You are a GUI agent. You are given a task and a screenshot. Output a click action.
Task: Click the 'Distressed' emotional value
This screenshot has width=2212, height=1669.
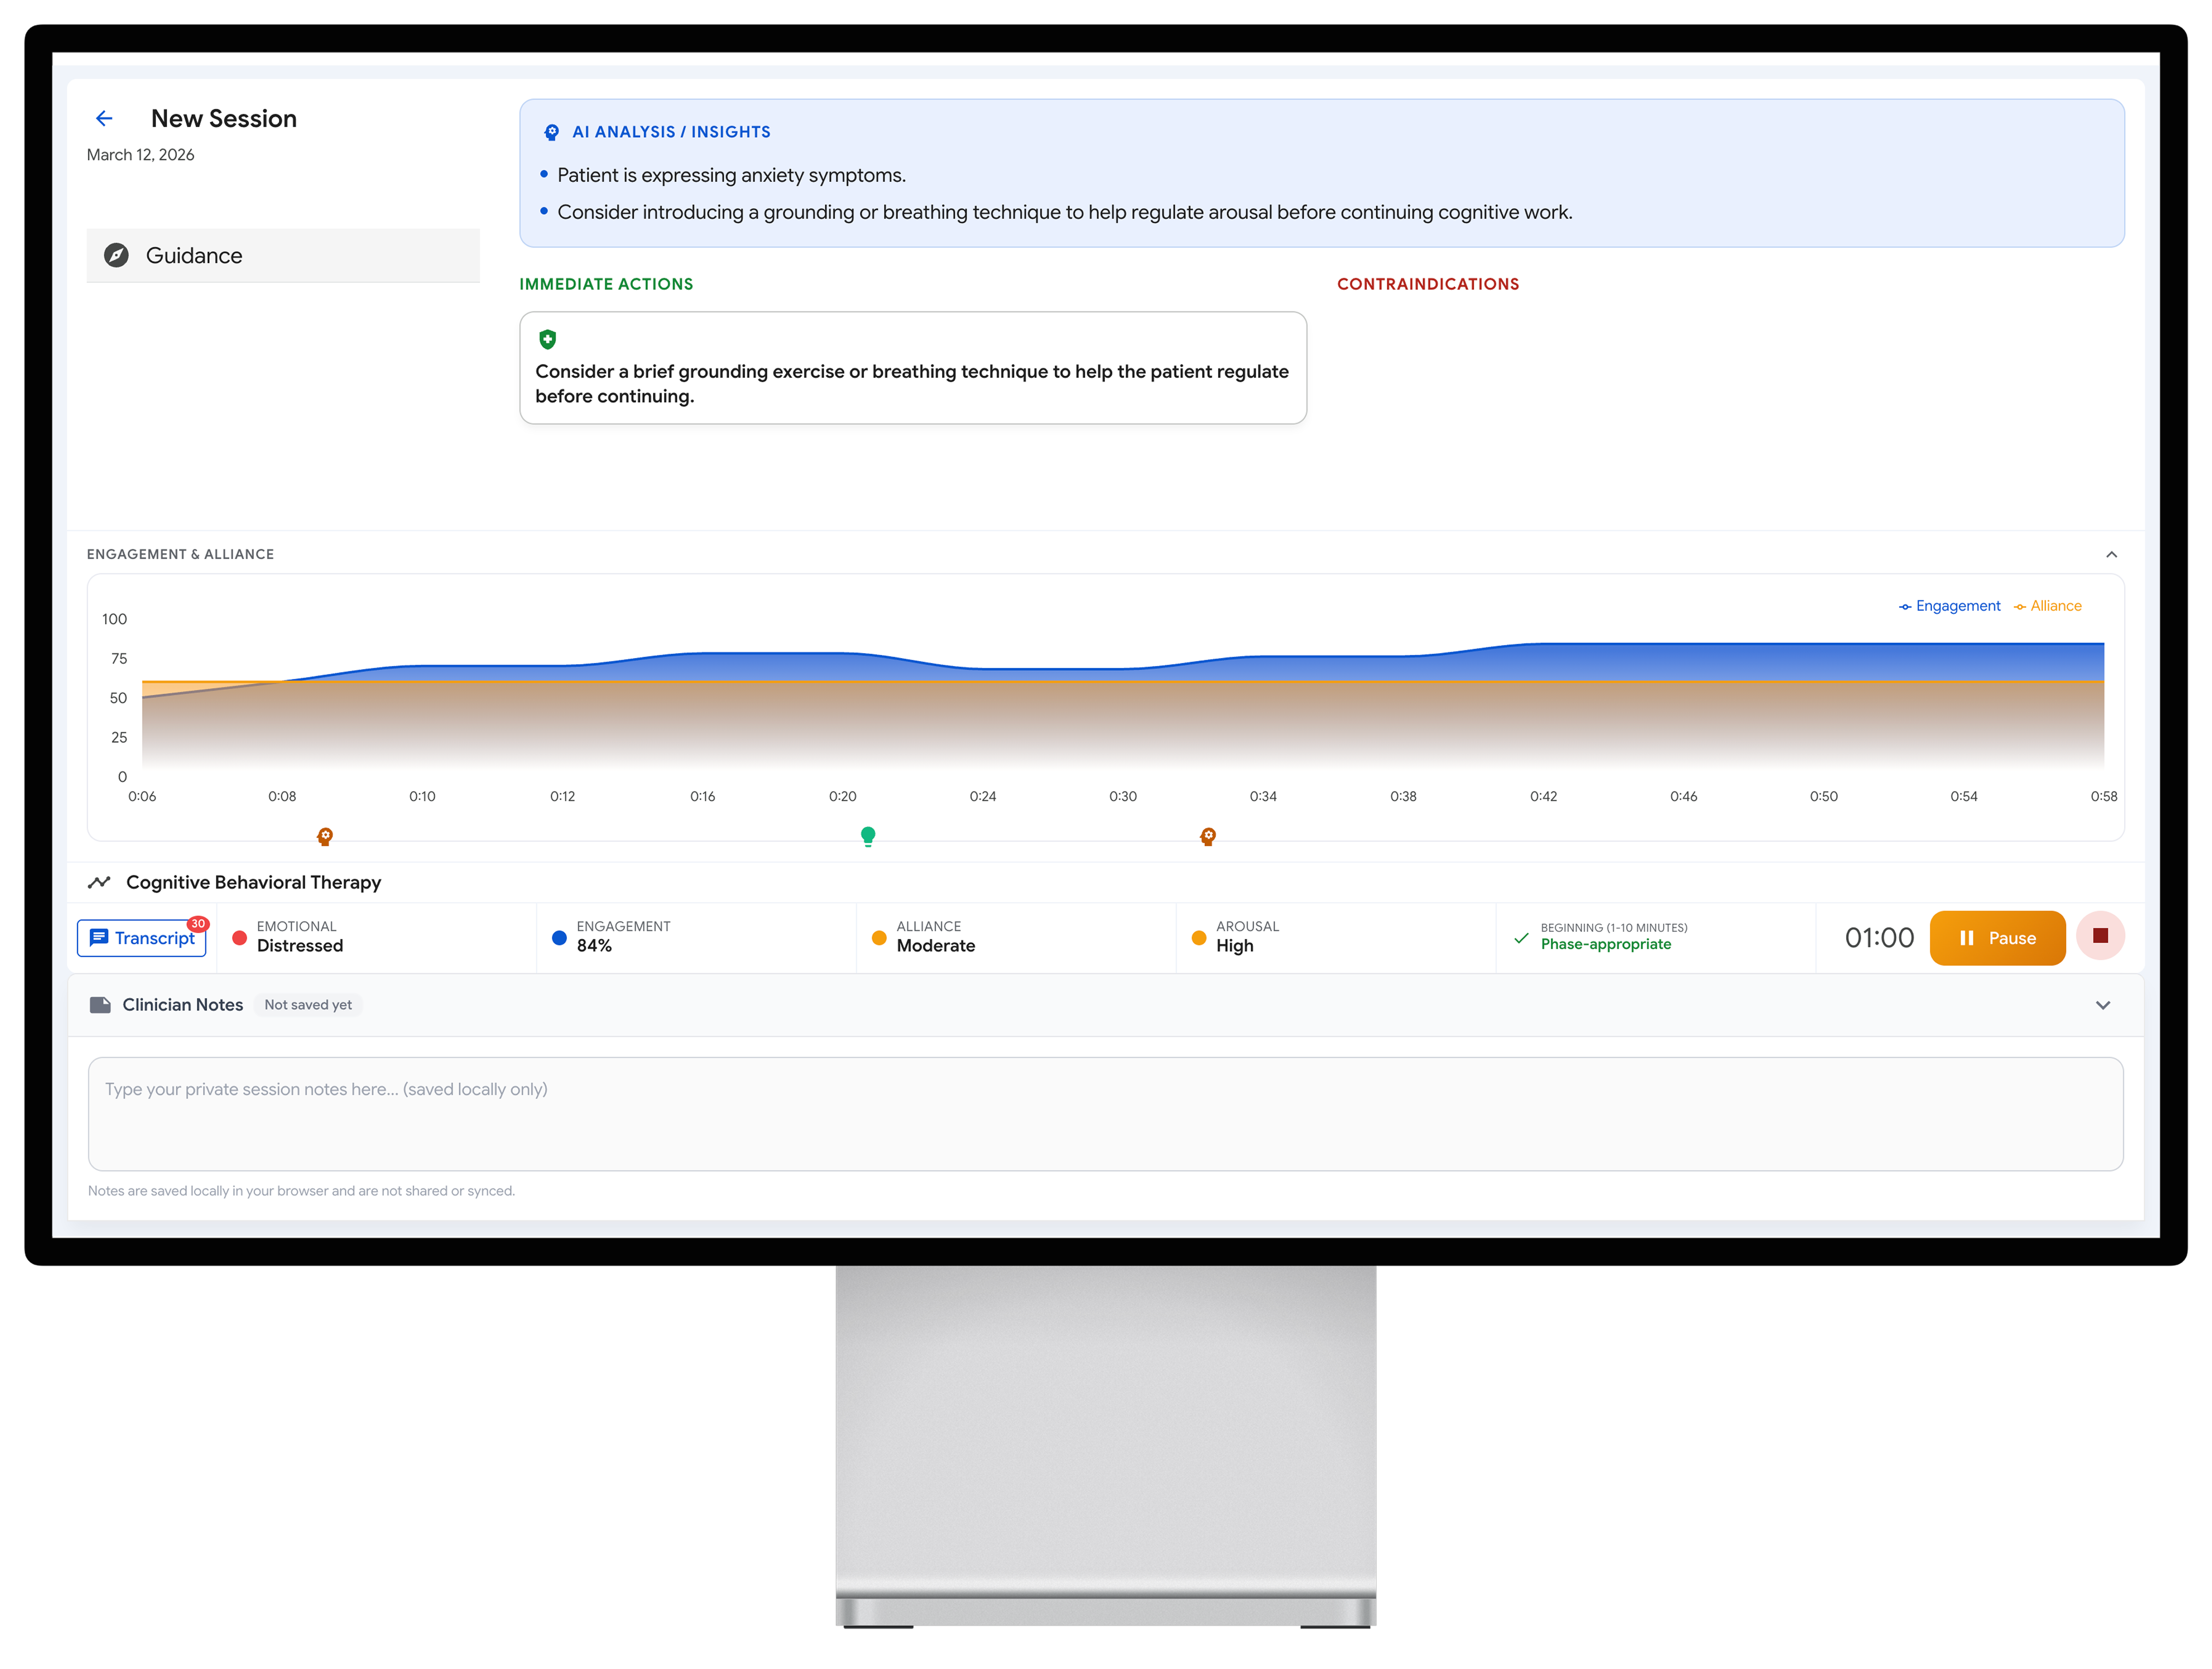tap(300, 946)
